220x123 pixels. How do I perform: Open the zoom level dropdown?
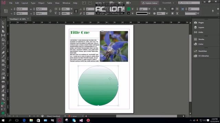pos(104,3)
